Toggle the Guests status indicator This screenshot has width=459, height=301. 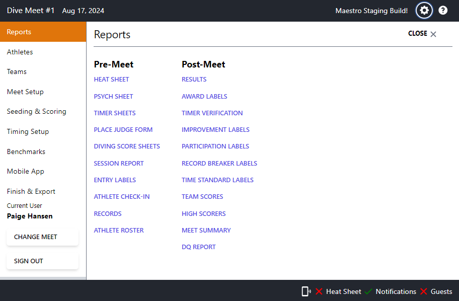(423, 291)
